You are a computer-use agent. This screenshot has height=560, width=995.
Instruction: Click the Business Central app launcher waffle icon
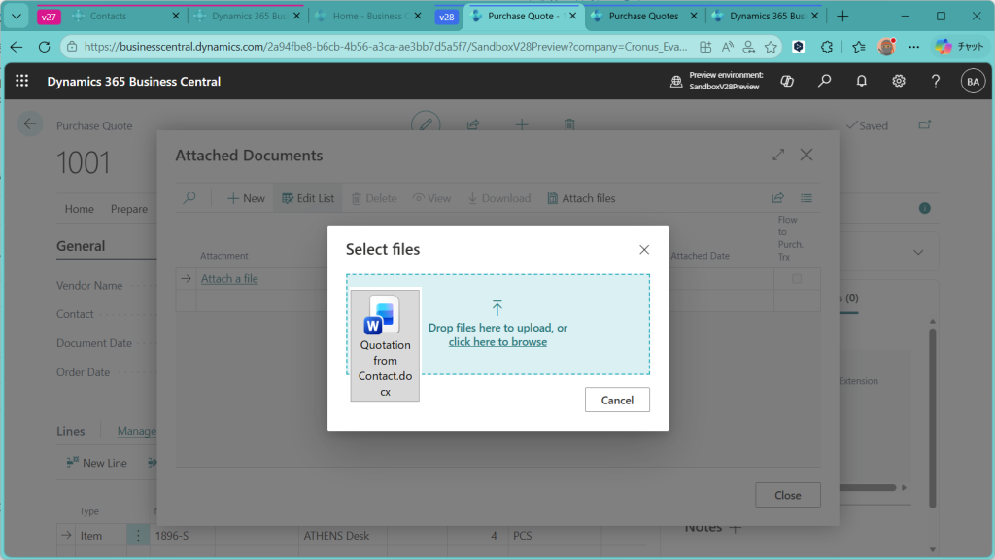click(21, 82)
